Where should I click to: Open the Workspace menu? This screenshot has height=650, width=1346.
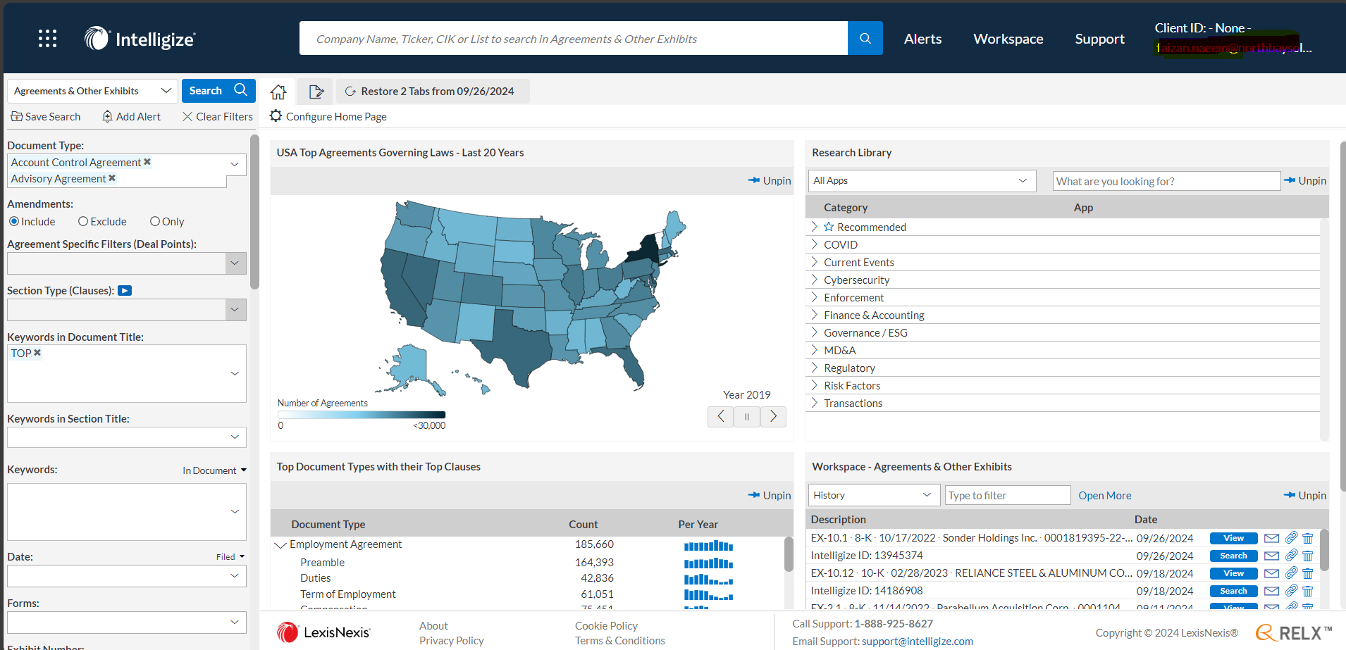1008,39
